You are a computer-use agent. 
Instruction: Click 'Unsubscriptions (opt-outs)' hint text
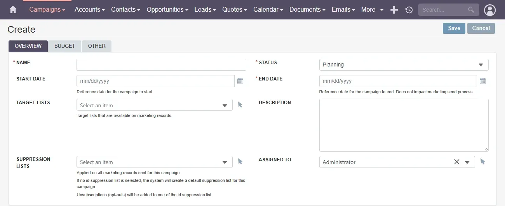pyautogui.click(x=145, y=194)
